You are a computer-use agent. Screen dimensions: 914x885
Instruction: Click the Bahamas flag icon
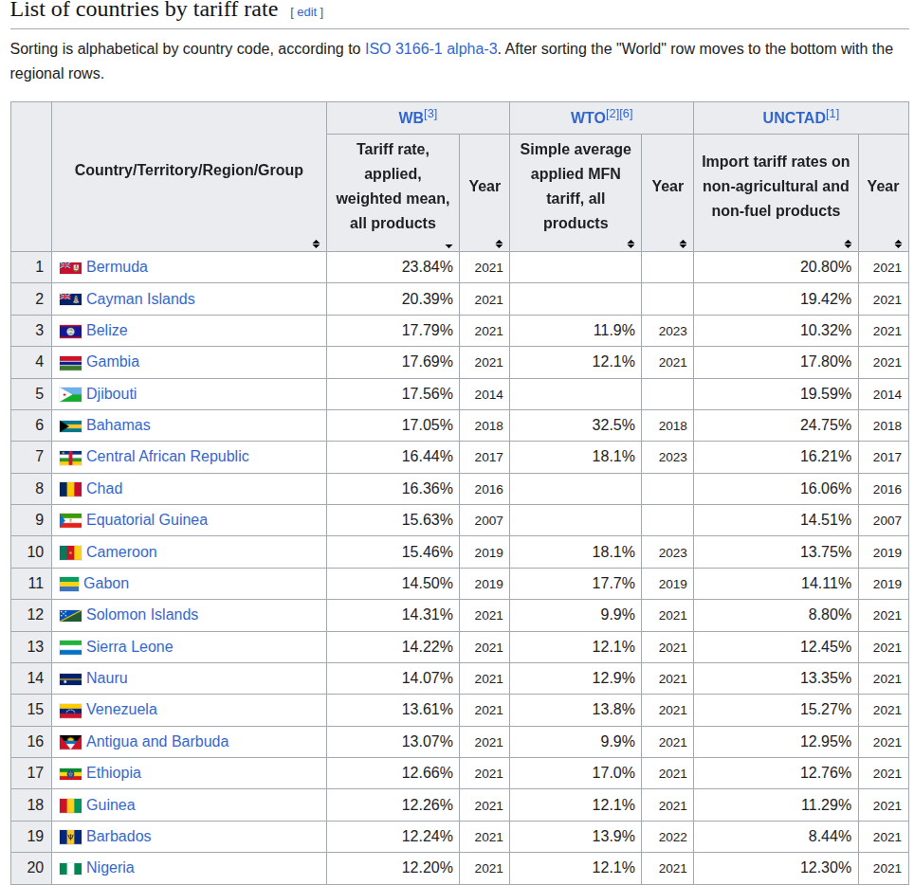70,425
